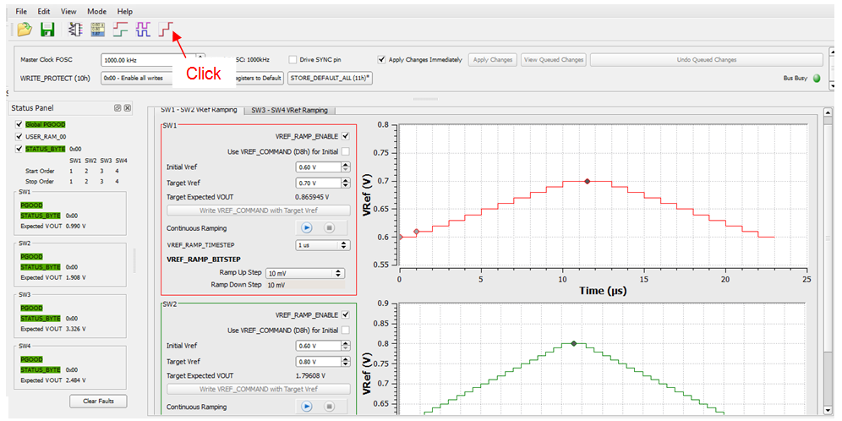Open the SW1 VREF_RAMP_TIMESTEP dropdown
Image resolution: width=842 pixels, height=421 pixels.
click(322, 245)
